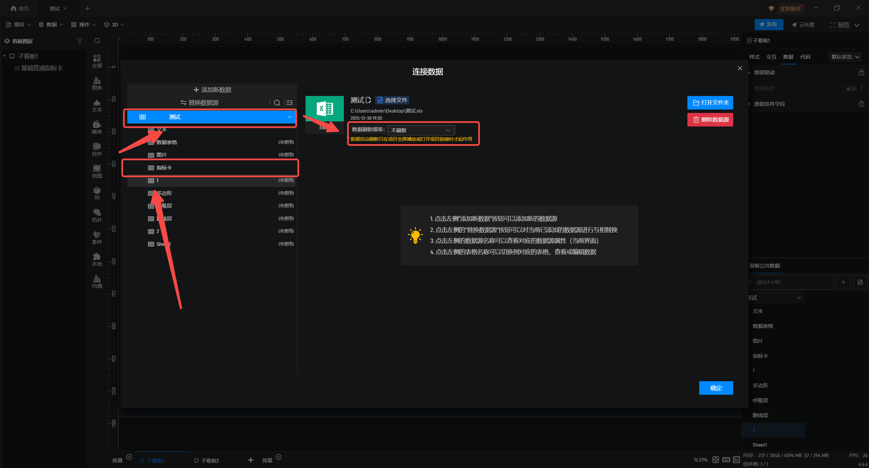Click the 确定 confirm button
The width and height of the screenshot is (869, 468).
click(716, 388)
